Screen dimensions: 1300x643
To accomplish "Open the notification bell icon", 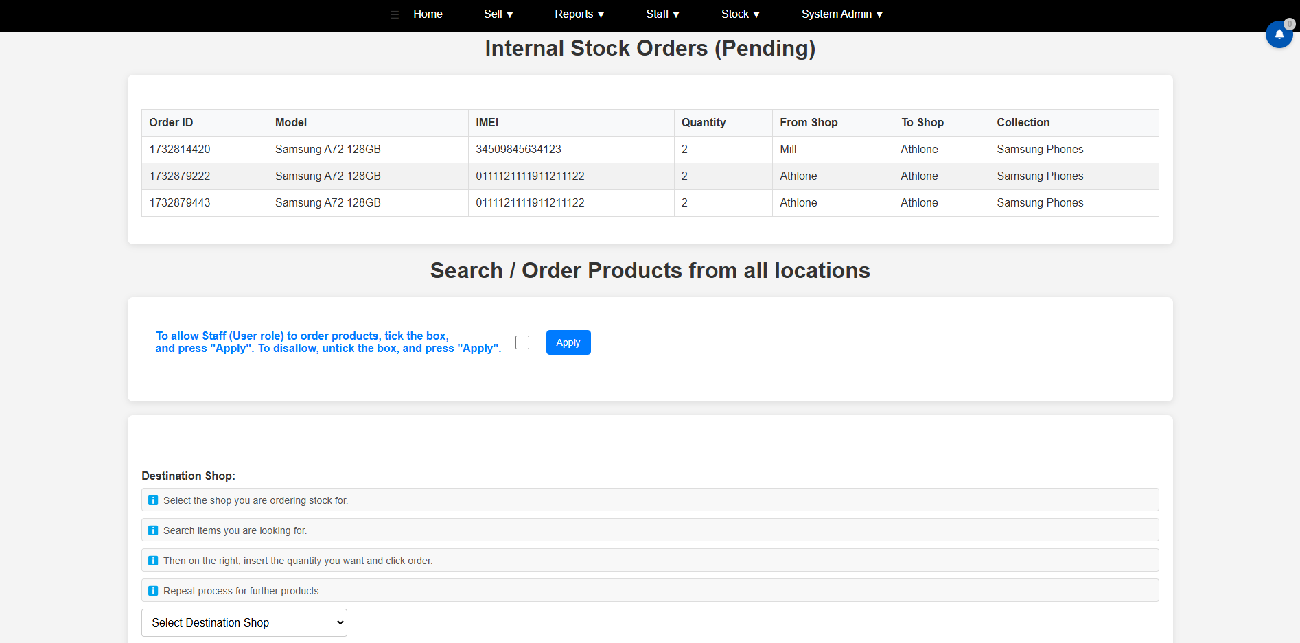I will pos(1279,34).
